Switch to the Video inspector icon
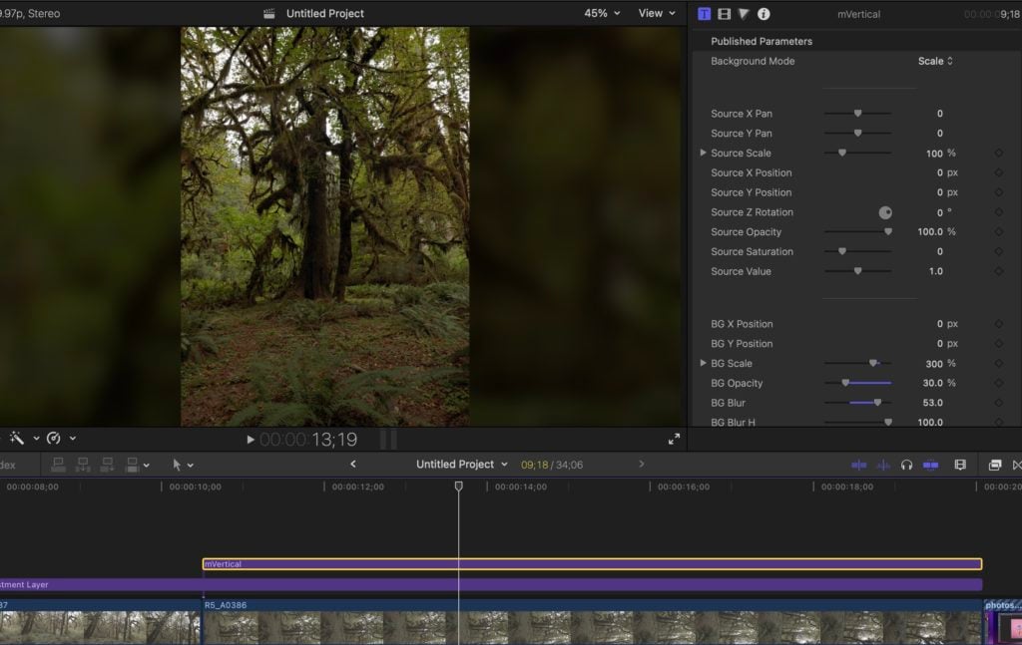Screen dimensions: 1022x645 tap(725, 14)
